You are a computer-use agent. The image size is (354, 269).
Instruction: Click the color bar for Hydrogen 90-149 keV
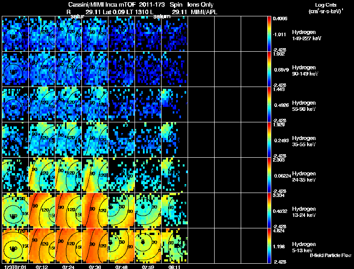[269, 69]
